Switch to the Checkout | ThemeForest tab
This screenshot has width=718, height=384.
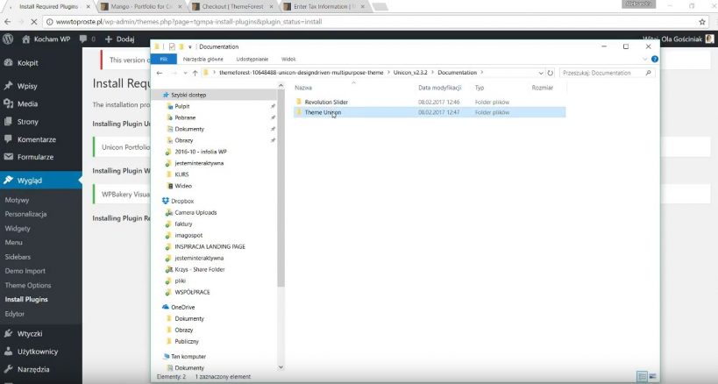(x=232, y=6)
